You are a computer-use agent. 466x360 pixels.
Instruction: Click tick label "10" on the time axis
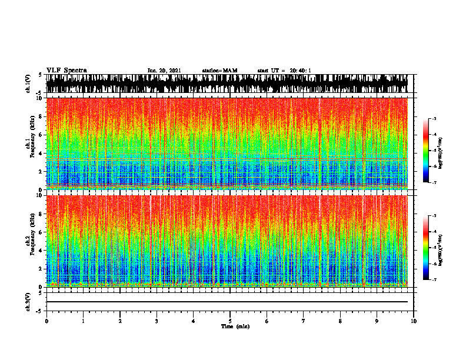[x=414, y=321]
